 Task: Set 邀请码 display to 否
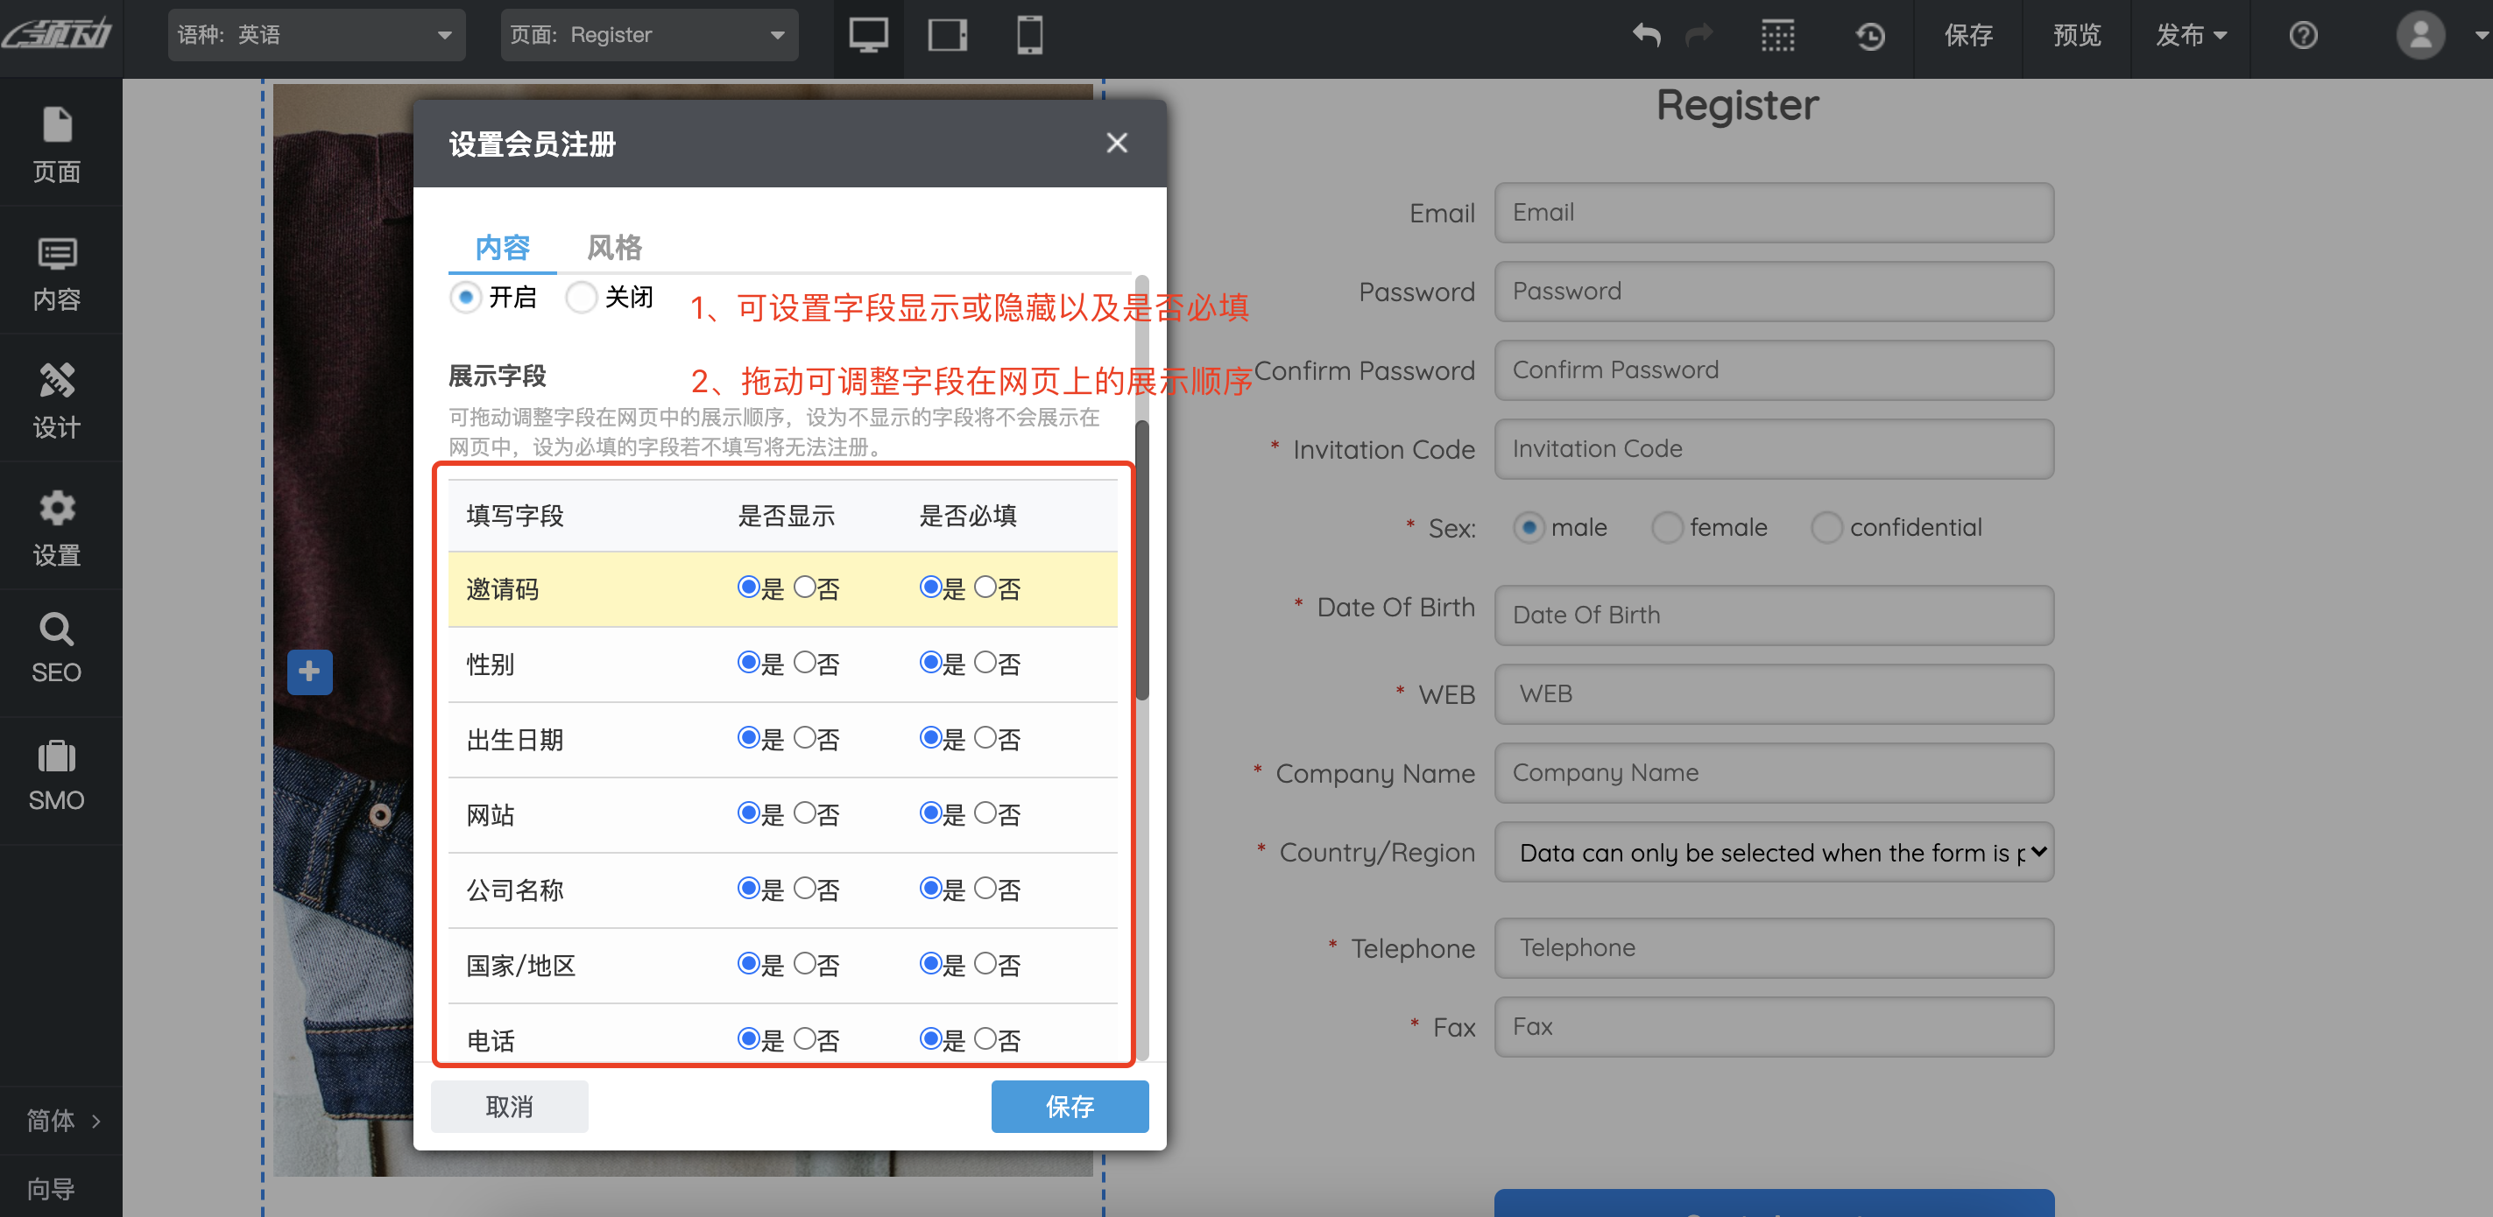click(x=804, y=587)
